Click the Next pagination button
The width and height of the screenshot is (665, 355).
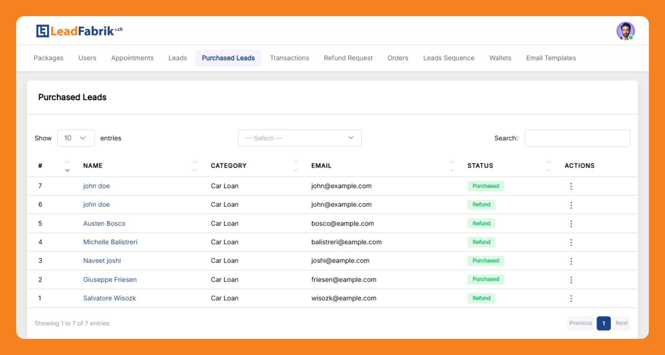pyautogui.click(x=621, y=323)
